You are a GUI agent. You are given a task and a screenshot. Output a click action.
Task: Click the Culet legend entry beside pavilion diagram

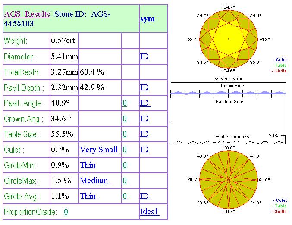coord(280,200)
